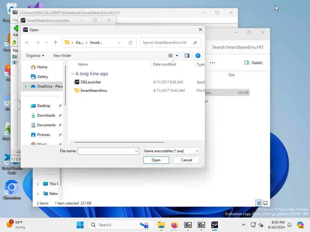Click Details in File Explorer window
This screenshot has width=310, height=232.
tap(253, 63)
